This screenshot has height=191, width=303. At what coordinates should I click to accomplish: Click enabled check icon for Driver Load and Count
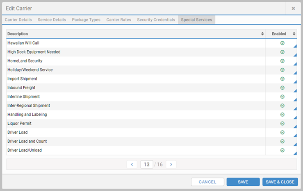click(282, 141)
